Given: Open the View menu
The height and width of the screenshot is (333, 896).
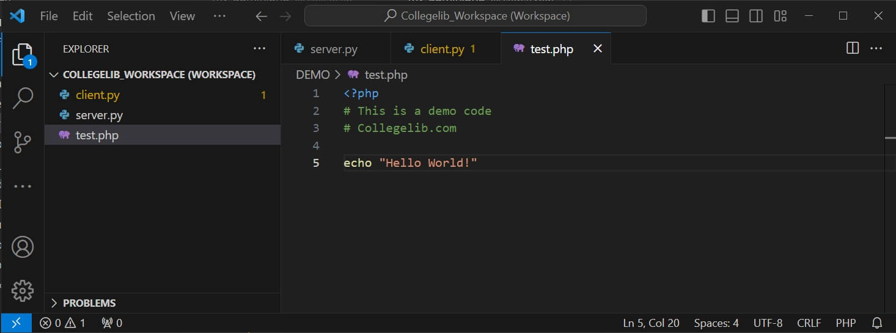Looking at the screenshot, I should coord(182,16).
